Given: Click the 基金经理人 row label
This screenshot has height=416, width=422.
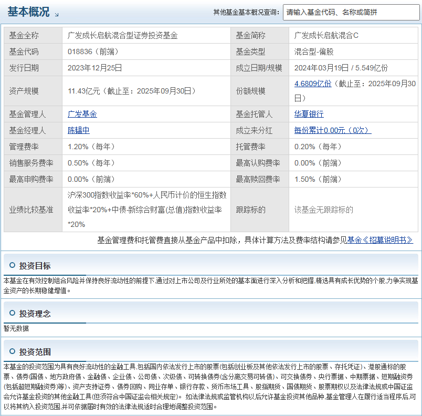Looking at the screenshot, I should pos(27,130).
